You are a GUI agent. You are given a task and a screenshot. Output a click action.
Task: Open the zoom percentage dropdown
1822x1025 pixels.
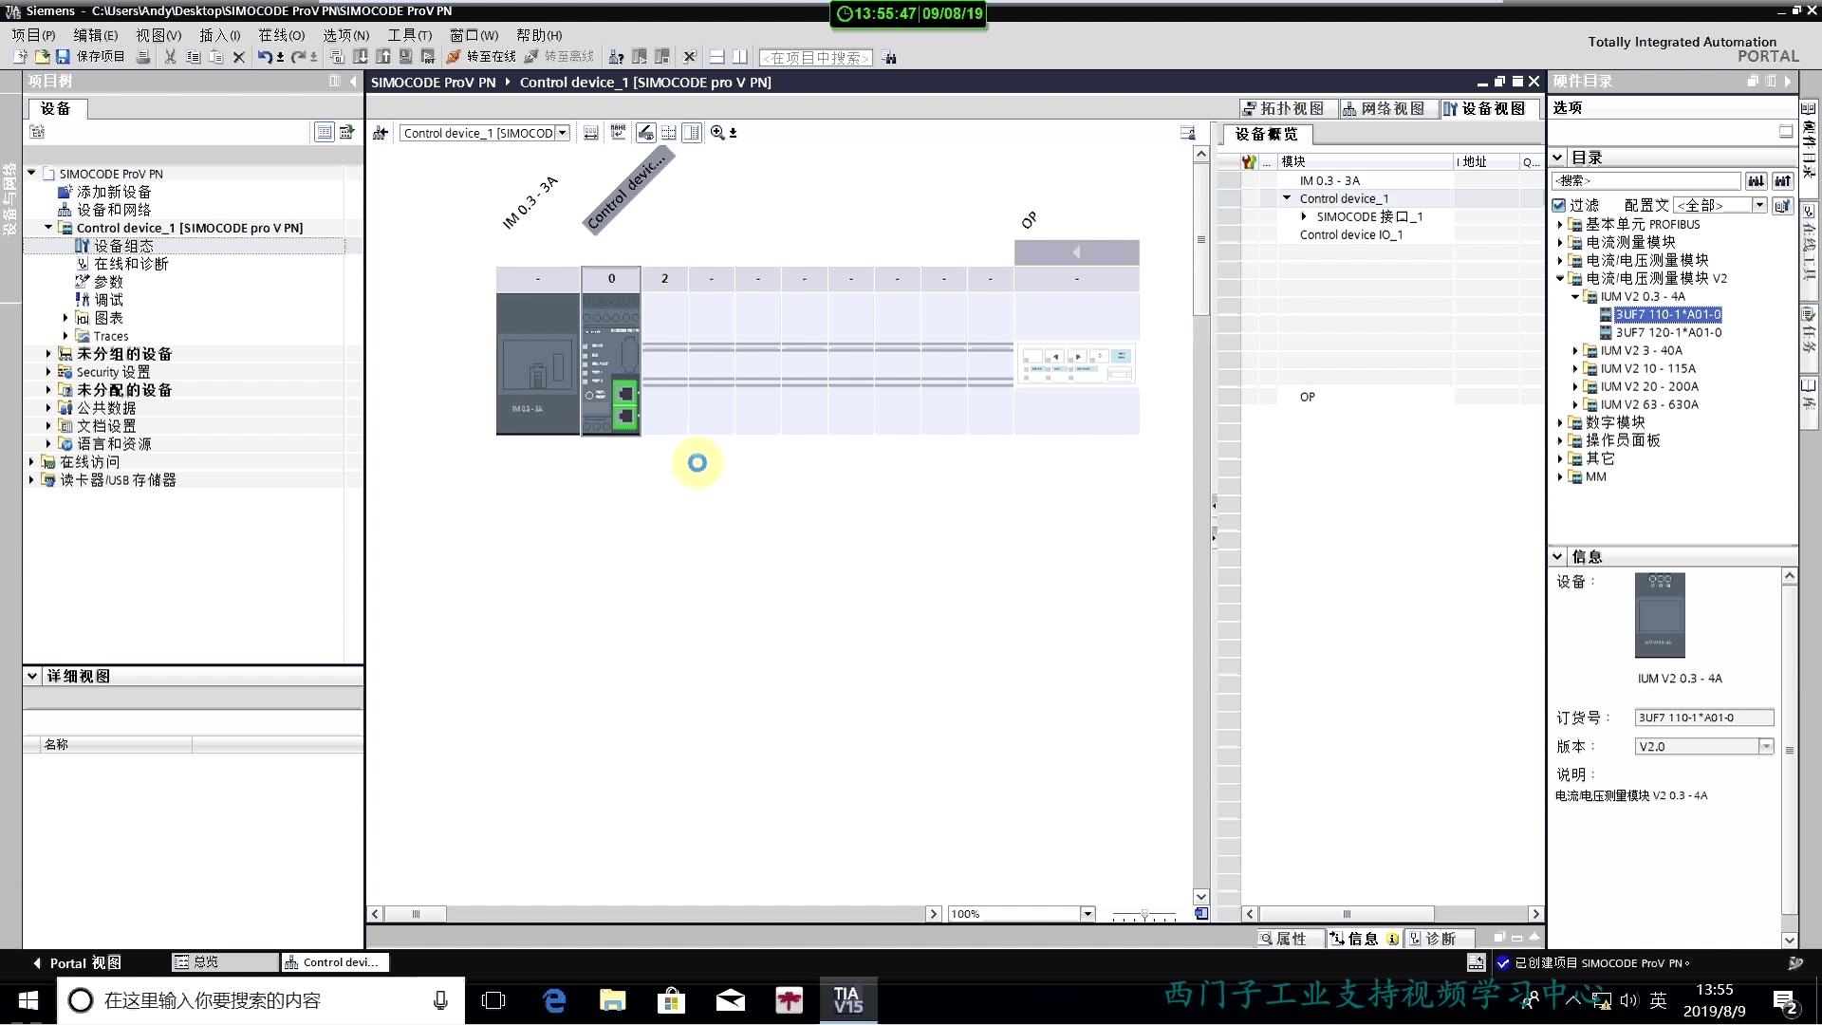pos(1088,914)
